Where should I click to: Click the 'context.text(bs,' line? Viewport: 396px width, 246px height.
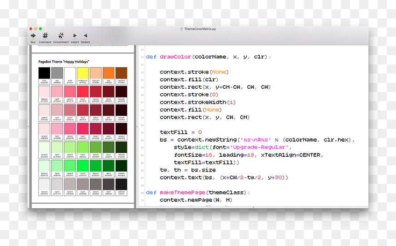(x=224, y=177)
